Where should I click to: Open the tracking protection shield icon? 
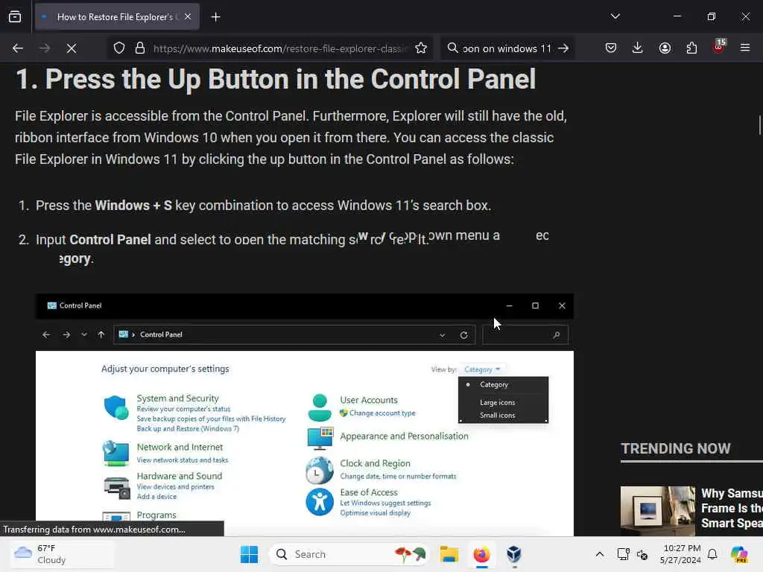tap(119, 48)
